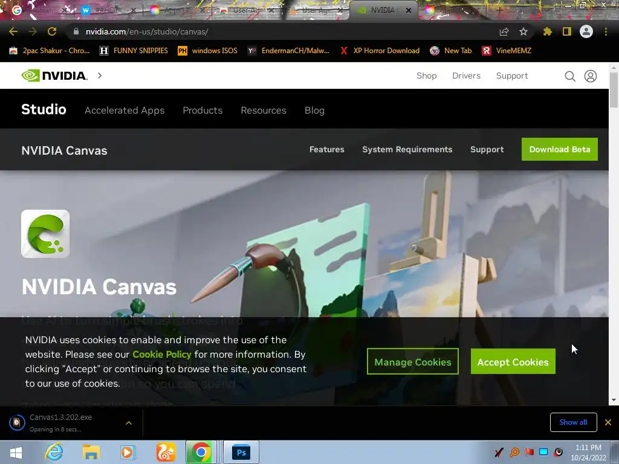Image resolution: width=619 pixels, height=464 pixels.
Task: Open the Resources menu
Action: pyautogui.click(x=264, y=111)
